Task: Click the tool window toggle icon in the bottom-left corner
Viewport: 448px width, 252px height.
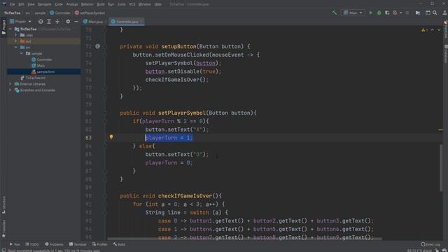Action: tap(3, 250)
